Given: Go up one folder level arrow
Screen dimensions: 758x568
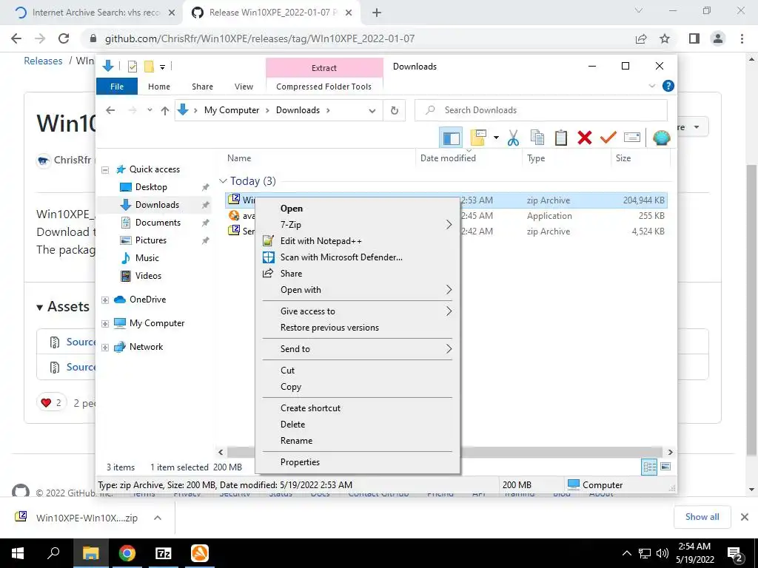Looking at the screenshot, I should click(x=165, y=111).
